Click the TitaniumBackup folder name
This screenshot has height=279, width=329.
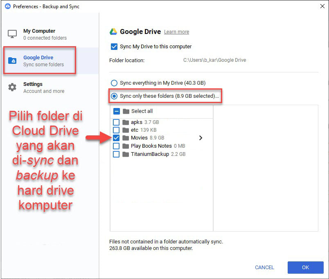(150, 154)
